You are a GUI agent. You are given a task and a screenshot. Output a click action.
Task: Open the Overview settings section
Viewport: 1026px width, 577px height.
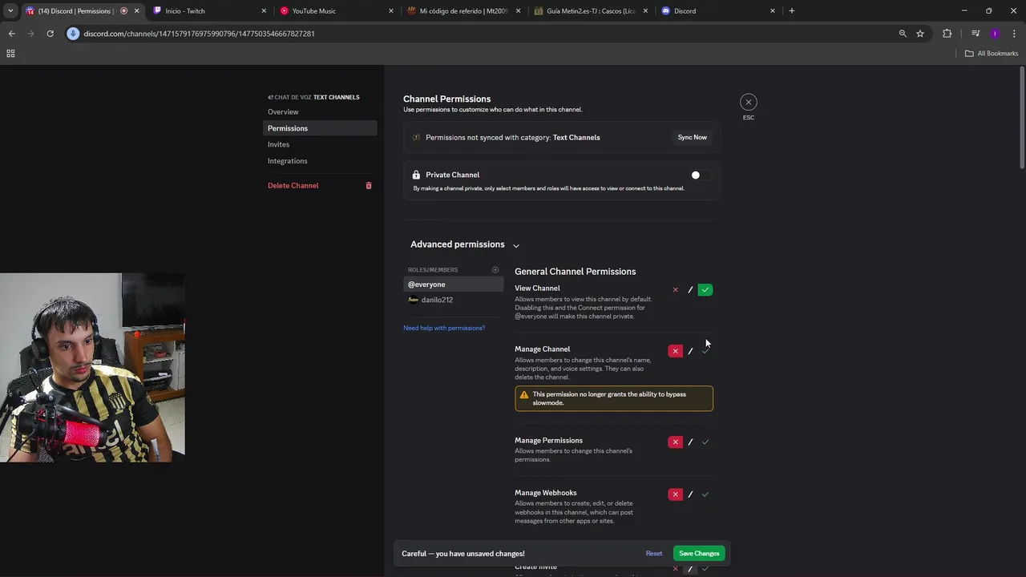point(320,111)
